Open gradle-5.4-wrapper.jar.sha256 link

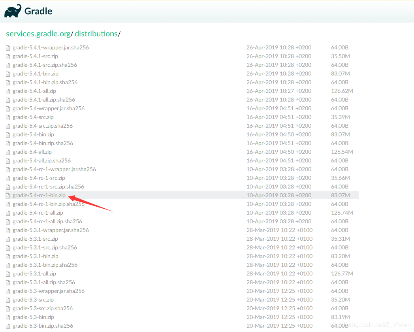point(49,109)
